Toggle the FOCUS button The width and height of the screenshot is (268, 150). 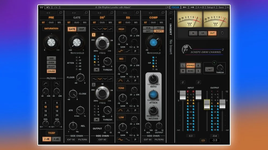coord(175,7)
